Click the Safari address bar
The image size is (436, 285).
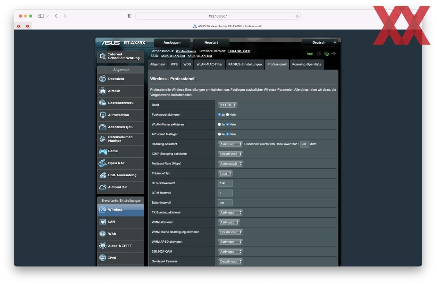(x=218, y=16)
